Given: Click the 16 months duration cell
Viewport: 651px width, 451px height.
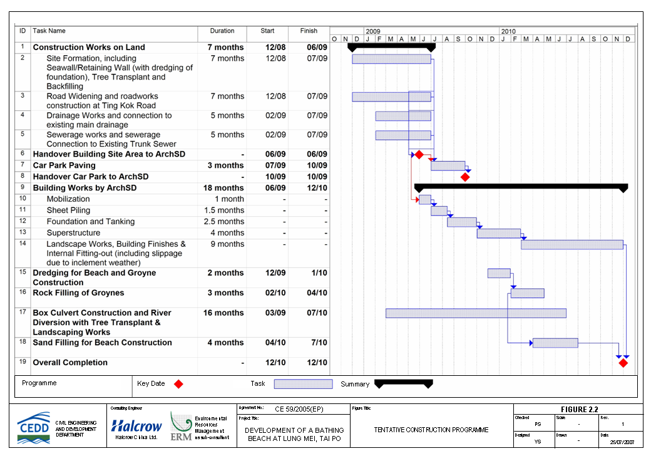Looking at the screenshot, I should [223, 313].
